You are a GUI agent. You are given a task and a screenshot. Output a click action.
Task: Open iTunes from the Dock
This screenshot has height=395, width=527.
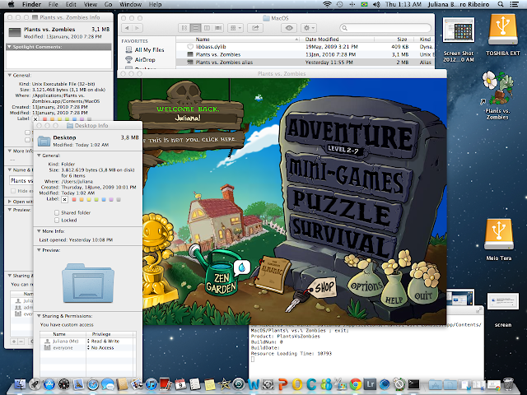tap(152, 384)
